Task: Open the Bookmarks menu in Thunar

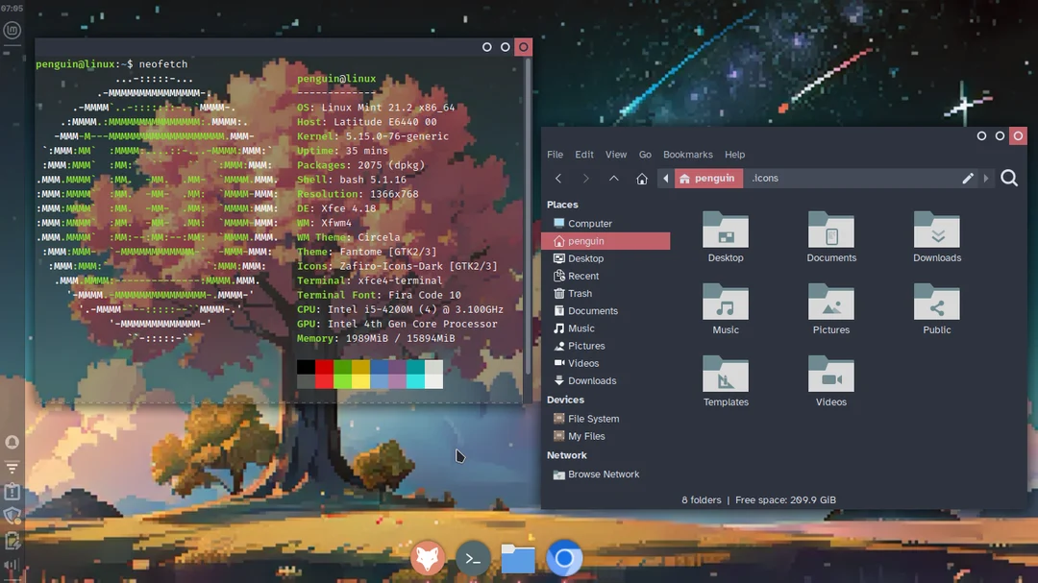Action: pyautogui.click(x=688, y=154)
